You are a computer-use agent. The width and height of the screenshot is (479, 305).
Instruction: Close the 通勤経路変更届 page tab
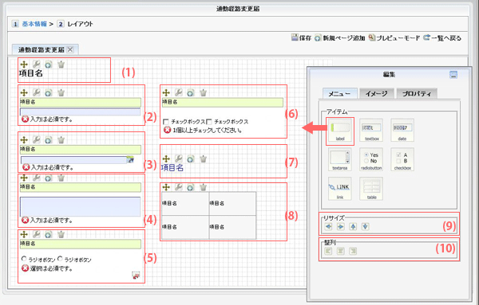[70, 49]
